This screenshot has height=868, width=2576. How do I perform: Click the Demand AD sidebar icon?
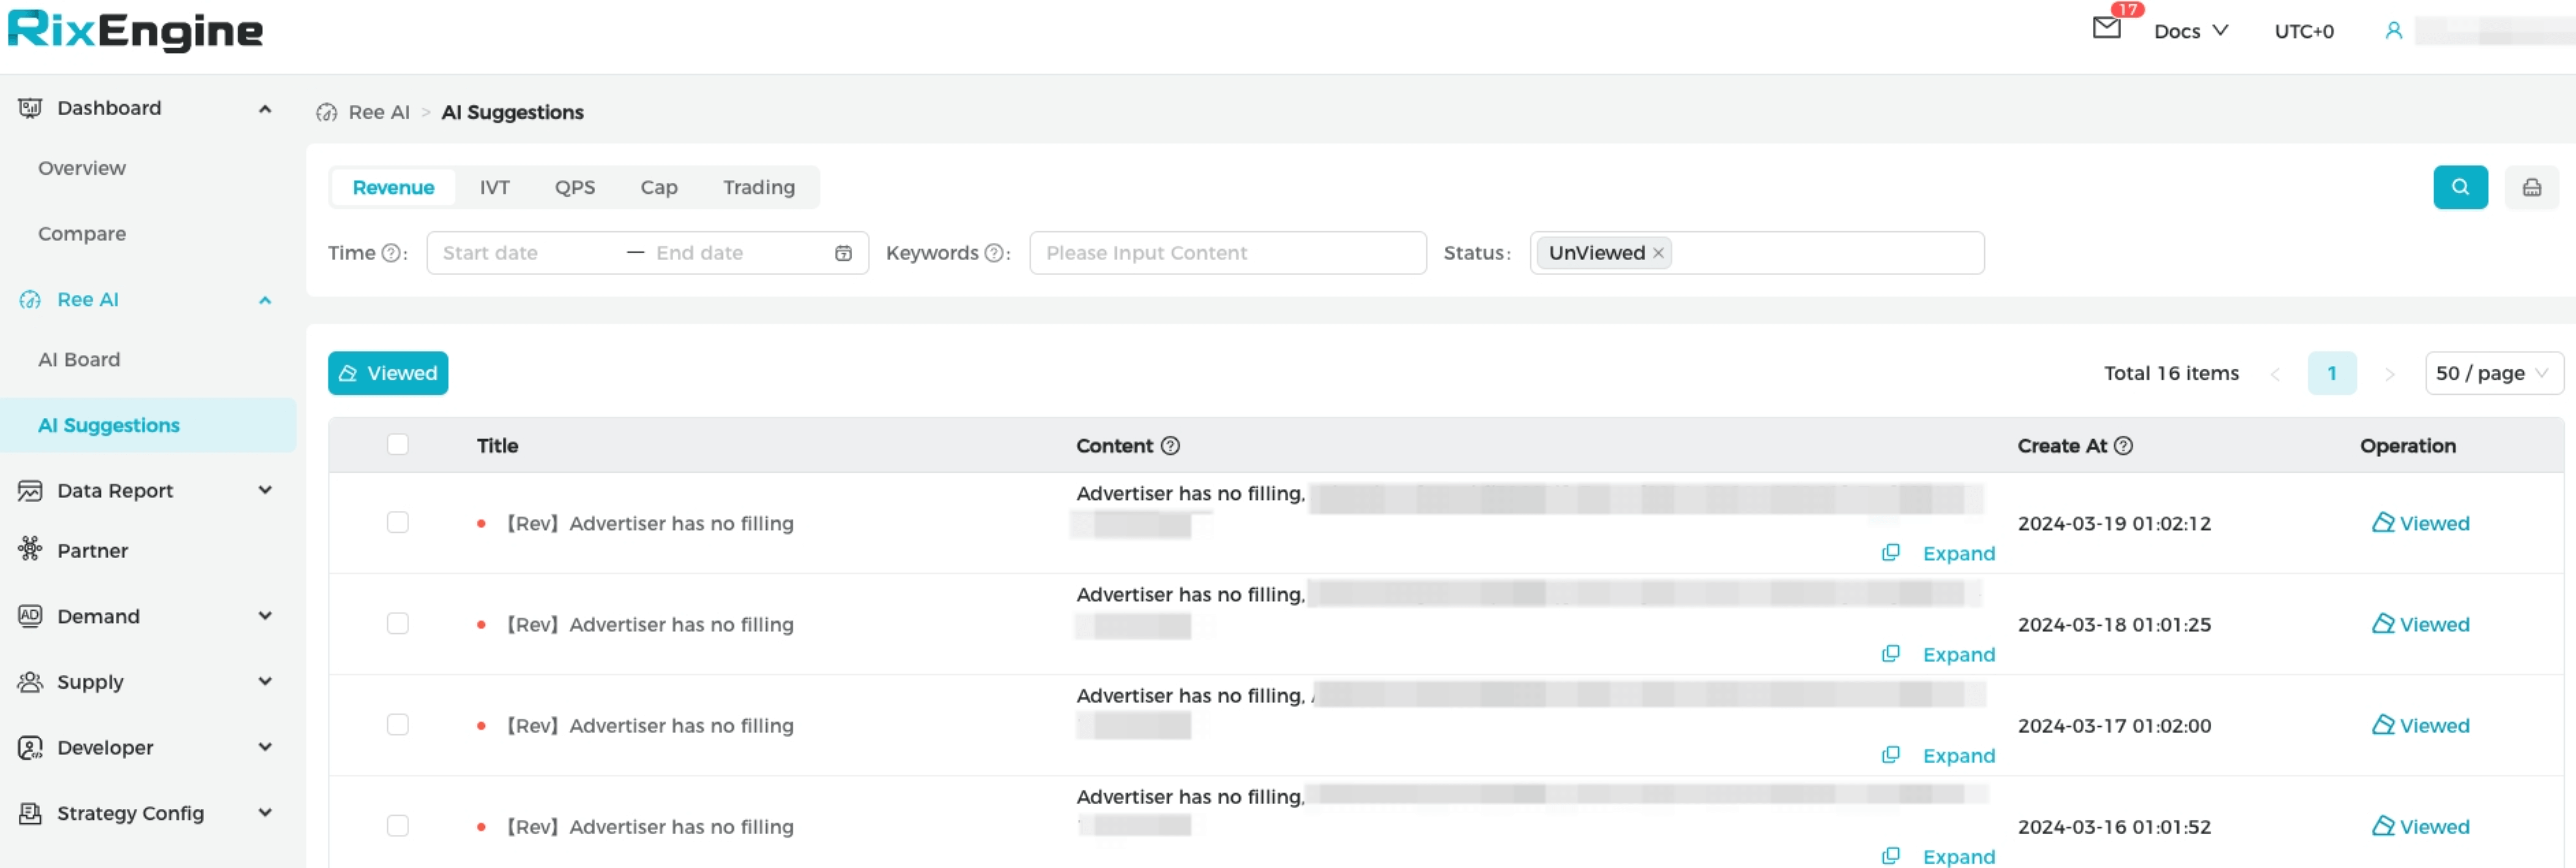[30, 616]
